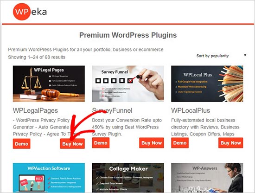Click the WPeka logo

30,12
